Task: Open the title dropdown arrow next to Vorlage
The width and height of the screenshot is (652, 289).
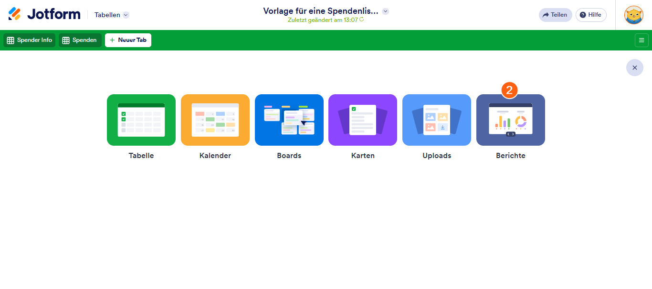Action: point(386,11)
